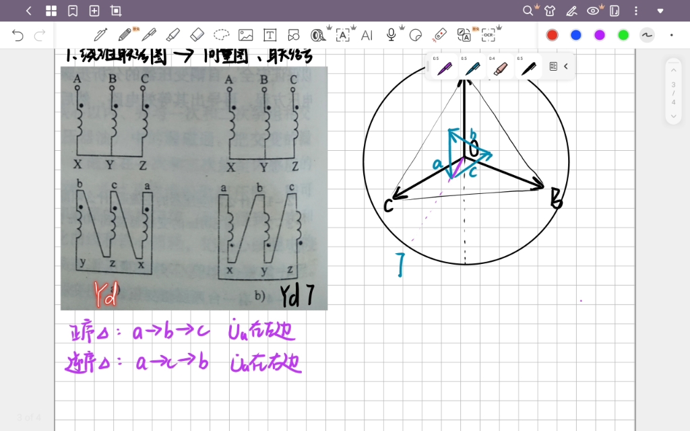Add a new page with plus icon

coord(94,11)
